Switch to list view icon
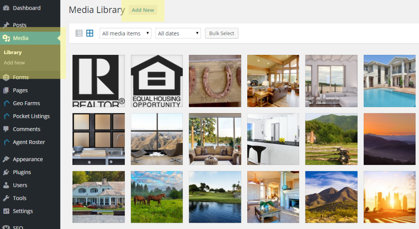The width and height of the screenshot is (419, 229). coord(79,33)
